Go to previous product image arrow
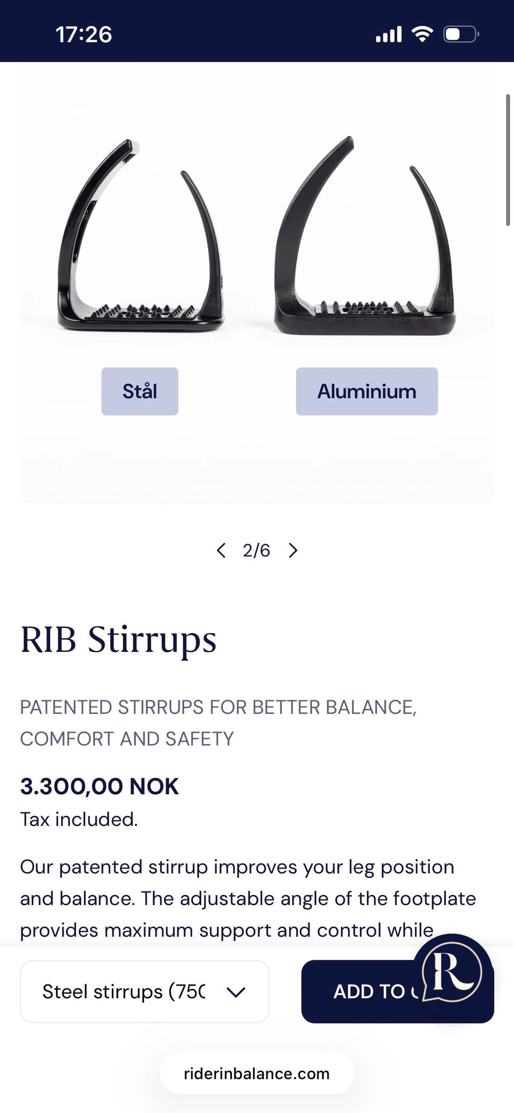This screenshot has height=1113, width=514. click(x=221, y=551)
